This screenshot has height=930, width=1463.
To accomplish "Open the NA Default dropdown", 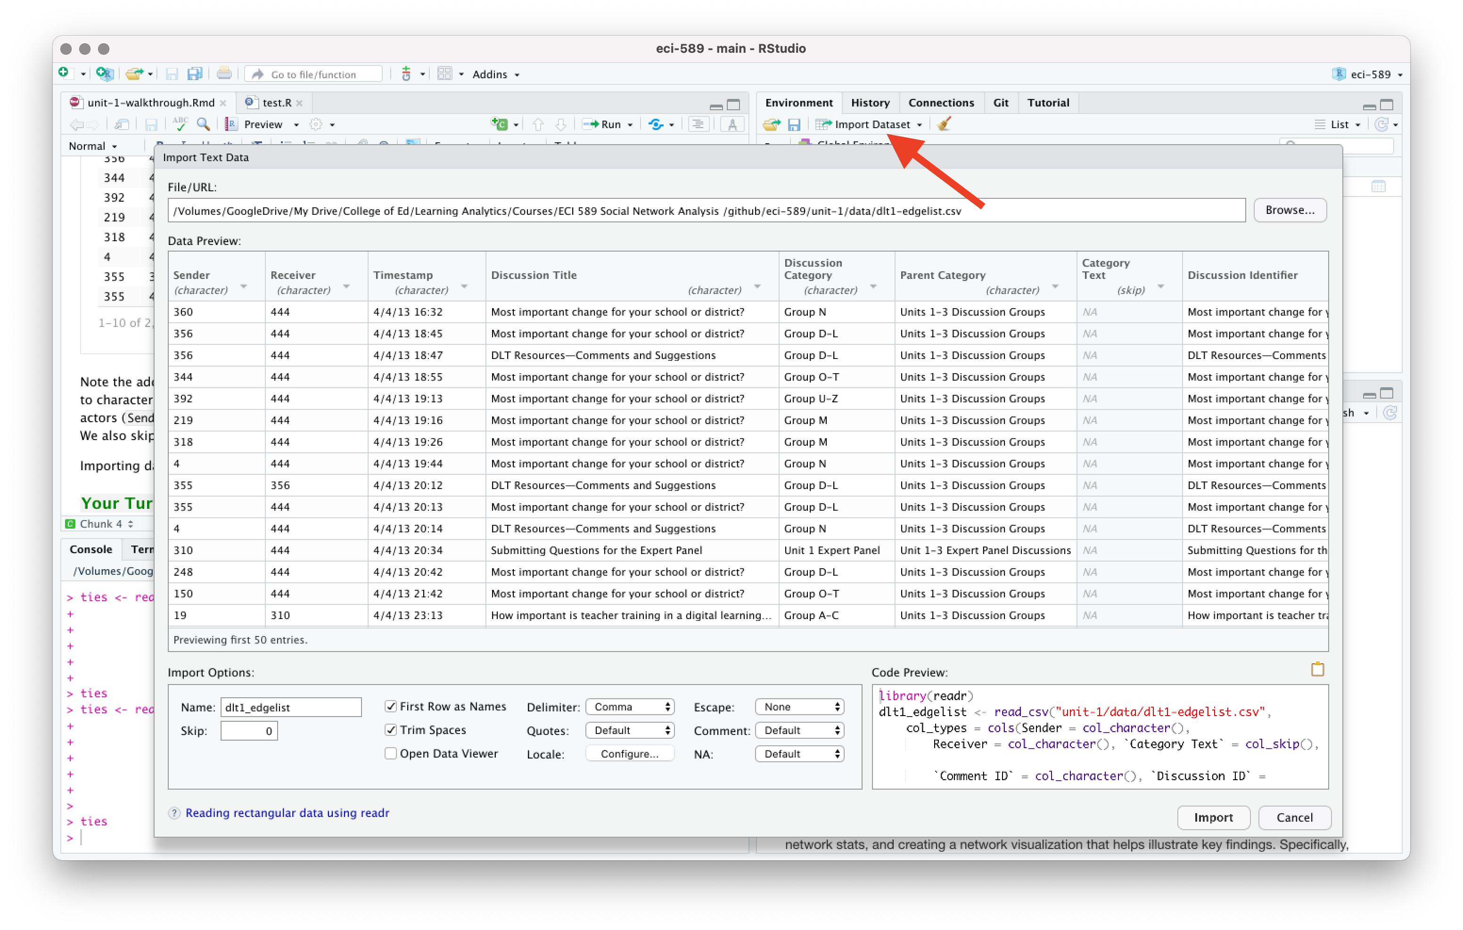I will [x=799, y=754].
